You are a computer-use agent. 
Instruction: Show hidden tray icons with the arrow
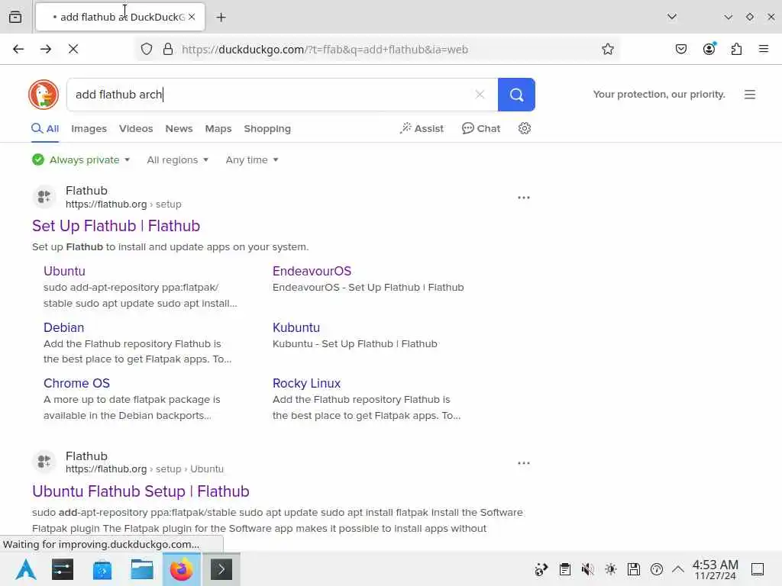[678, 569]
